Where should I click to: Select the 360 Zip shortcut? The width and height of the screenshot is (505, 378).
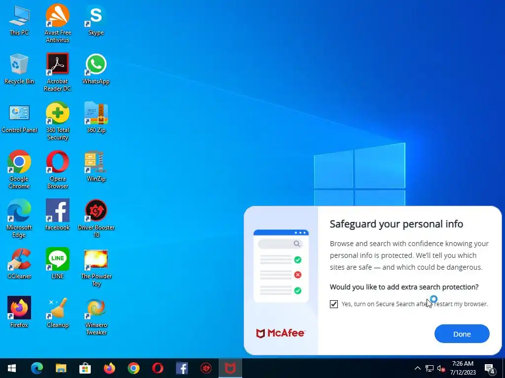(x=96, y=118)
